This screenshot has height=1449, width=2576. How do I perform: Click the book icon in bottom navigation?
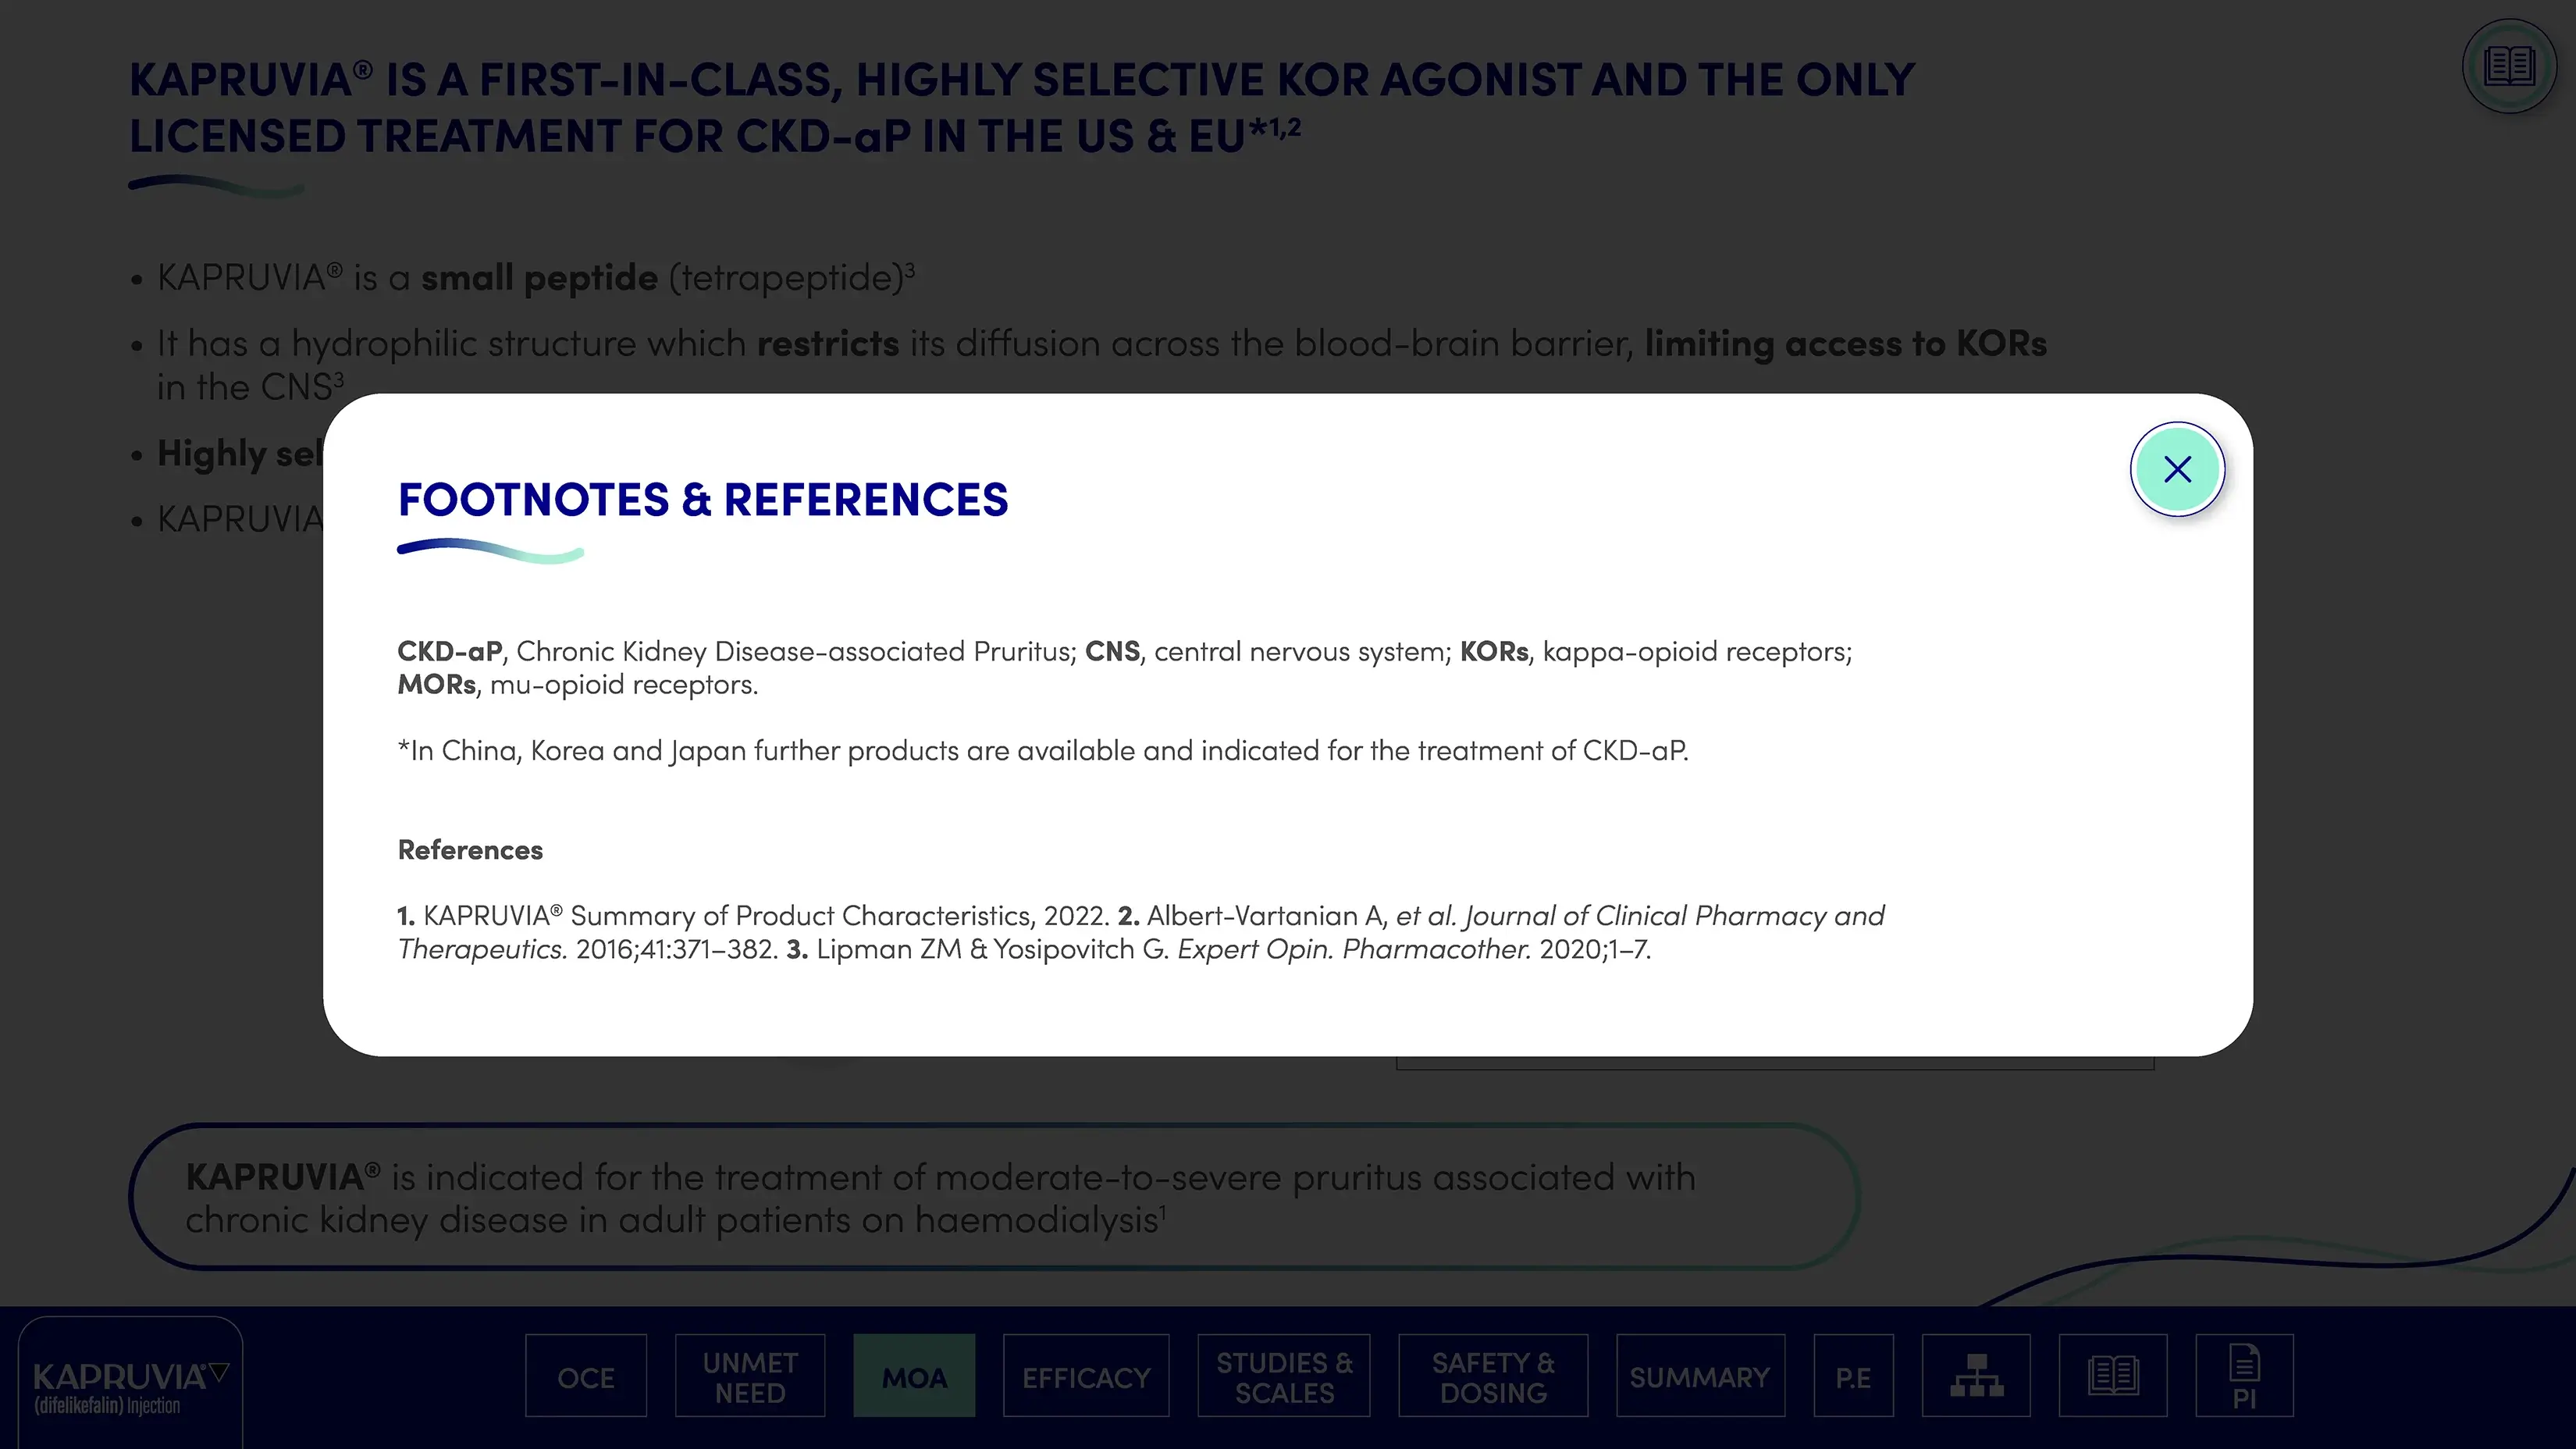point(2113,1376)
